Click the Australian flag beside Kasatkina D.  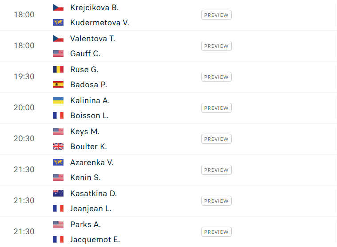click(x=58, y=193)
